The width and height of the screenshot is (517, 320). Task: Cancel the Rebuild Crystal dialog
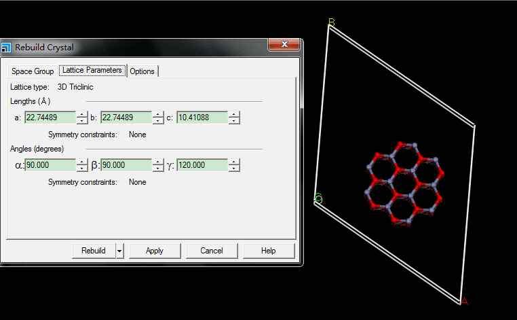[212, 251]
